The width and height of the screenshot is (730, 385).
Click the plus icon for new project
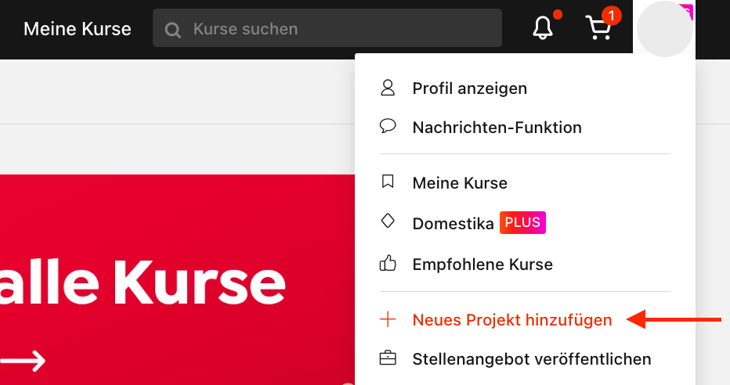coord(388,319)
